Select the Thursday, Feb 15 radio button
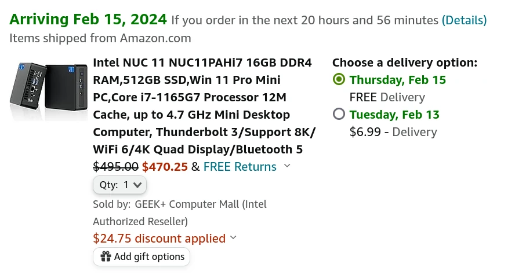This screenshot has height=275, width=515. coord(339,80)
